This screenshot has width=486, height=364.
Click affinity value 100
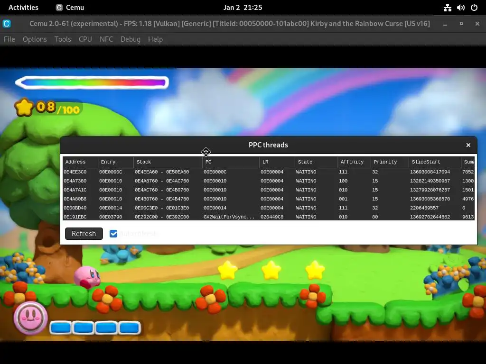click(x=343, y=181)
